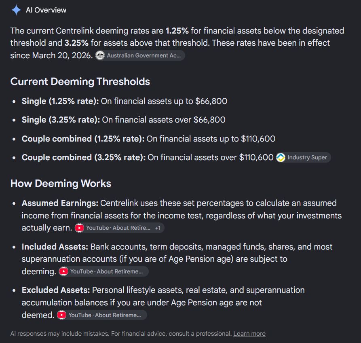Click the YouTube icon in Included Assets source

(x=63, y=271)
